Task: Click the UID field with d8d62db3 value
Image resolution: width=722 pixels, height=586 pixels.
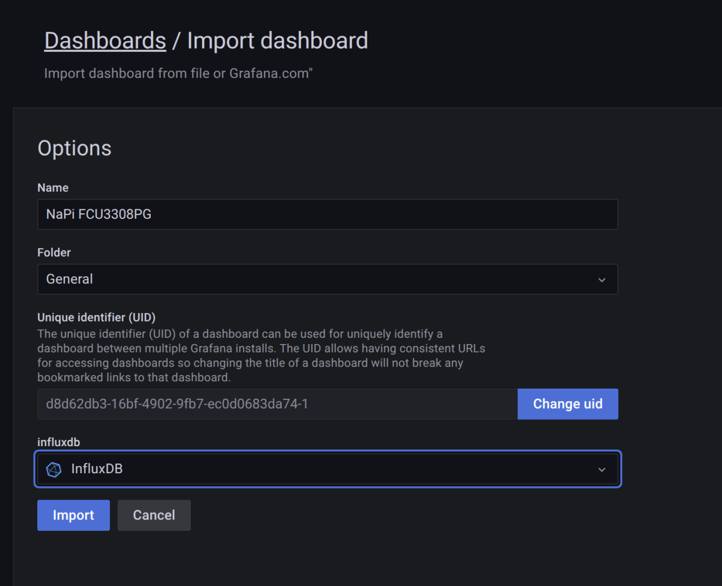Action: click(x=278, y=404)
